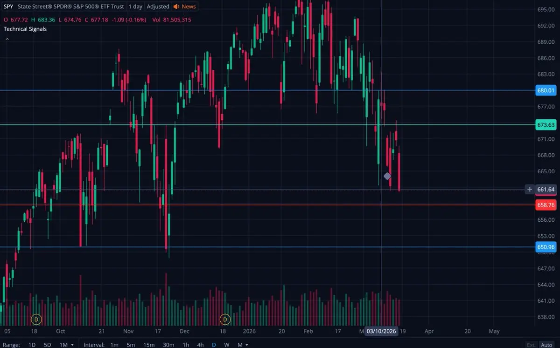Click the H 683.36 high value
Image resolution: width=560 pixels, height=348 pixels.
coord(43,20)
